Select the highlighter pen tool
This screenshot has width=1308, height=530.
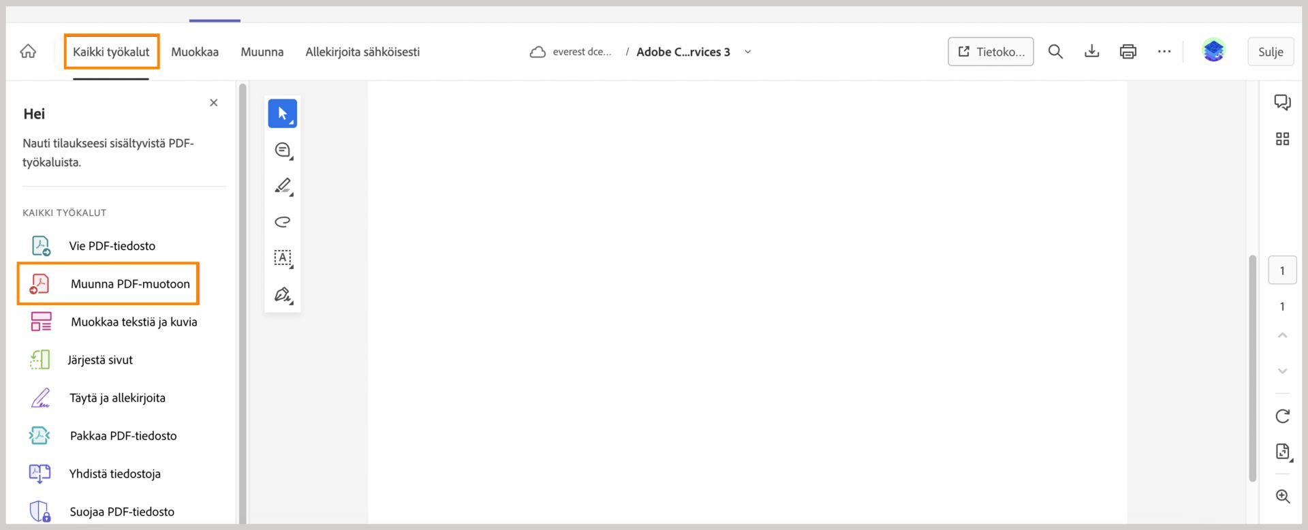(283, 186)
